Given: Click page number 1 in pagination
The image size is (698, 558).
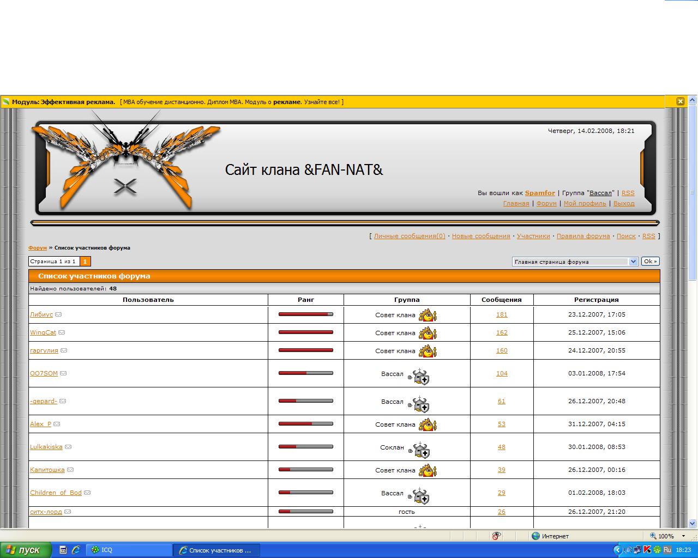Looking at the screenshot, I should click(x=85, y=262).
